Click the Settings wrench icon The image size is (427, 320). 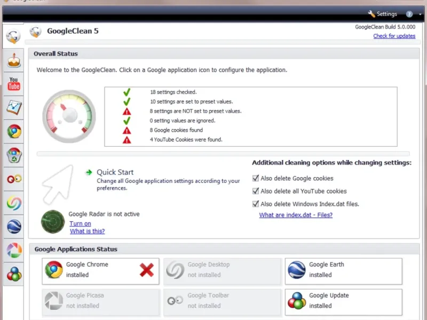371,14
